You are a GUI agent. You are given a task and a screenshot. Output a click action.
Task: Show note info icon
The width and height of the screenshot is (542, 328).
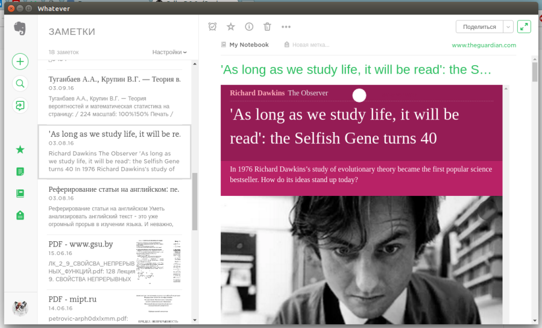click(x=249, y=27)
